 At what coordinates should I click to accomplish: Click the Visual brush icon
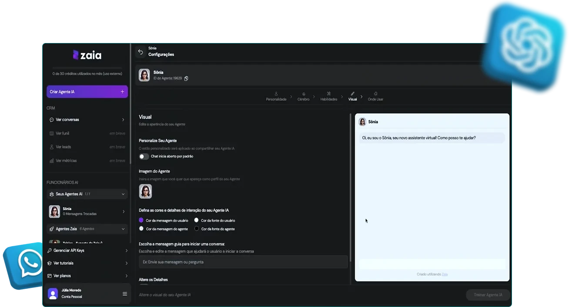tap(352, 94)
